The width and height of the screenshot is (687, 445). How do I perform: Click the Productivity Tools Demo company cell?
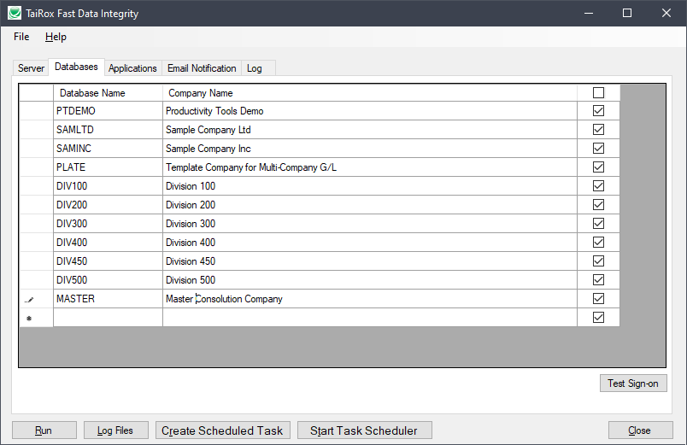point(370,111)
